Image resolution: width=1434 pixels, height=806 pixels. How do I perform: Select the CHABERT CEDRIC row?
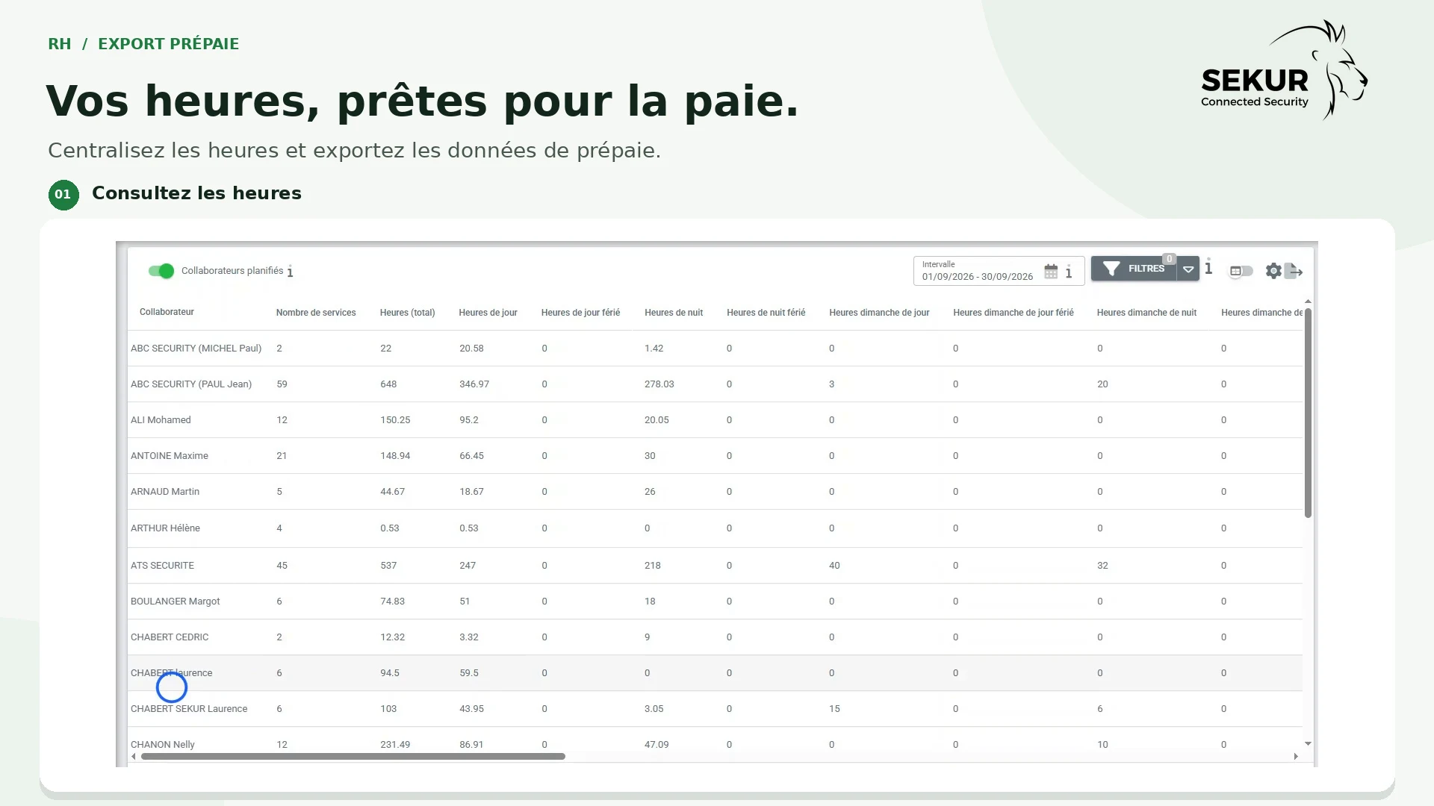coord(715,637)
